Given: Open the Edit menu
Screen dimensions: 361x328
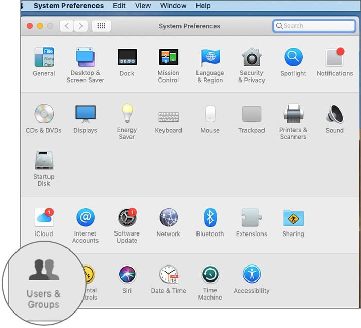Looking at the screenshot, I should [119, 6].
